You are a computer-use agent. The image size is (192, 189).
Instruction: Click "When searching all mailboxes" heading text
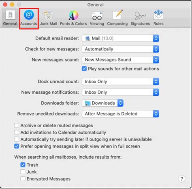point(68,157)
